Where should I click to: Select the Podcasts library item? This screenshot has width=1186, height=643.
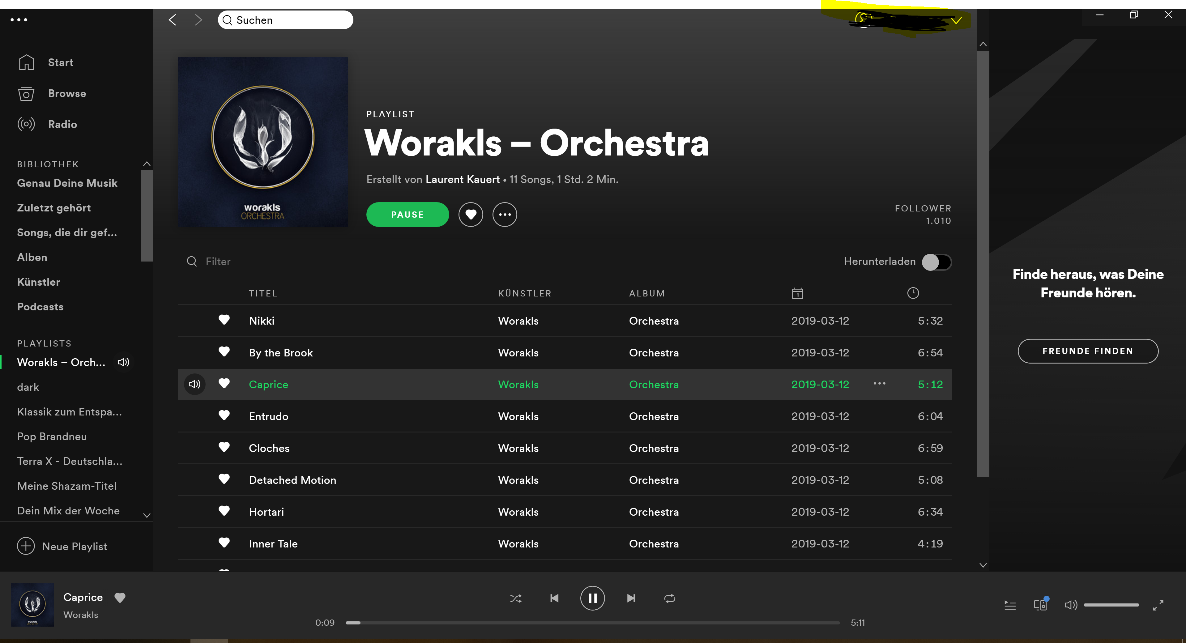[x=40, y=307]
